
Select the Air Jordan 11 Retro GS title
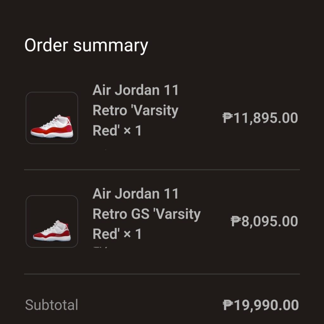(146, 214)
